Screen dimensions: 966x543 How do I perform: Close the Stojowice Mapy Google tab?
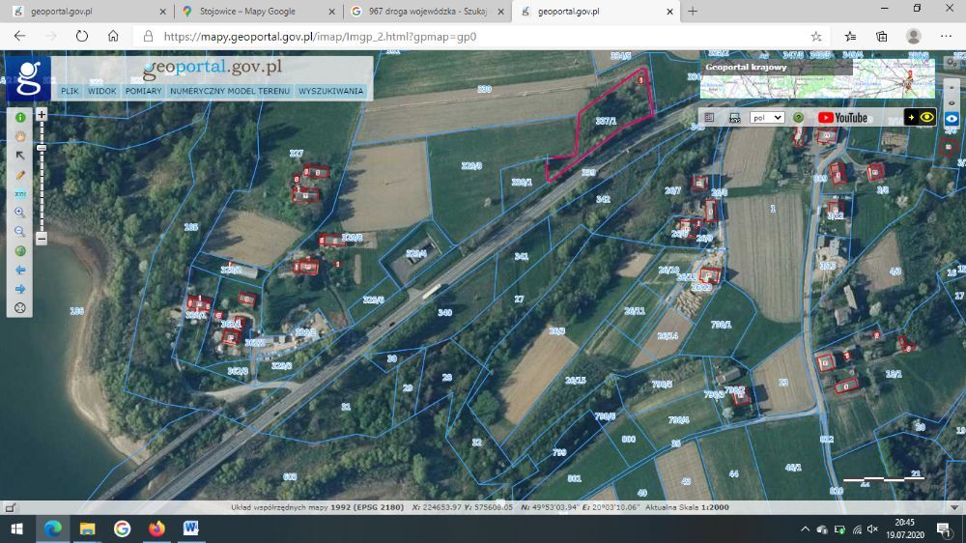click(332, 11)
